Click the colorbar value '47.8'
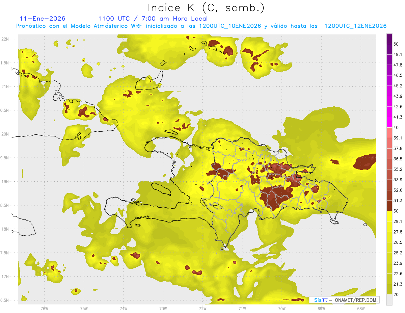 [398, 65]
